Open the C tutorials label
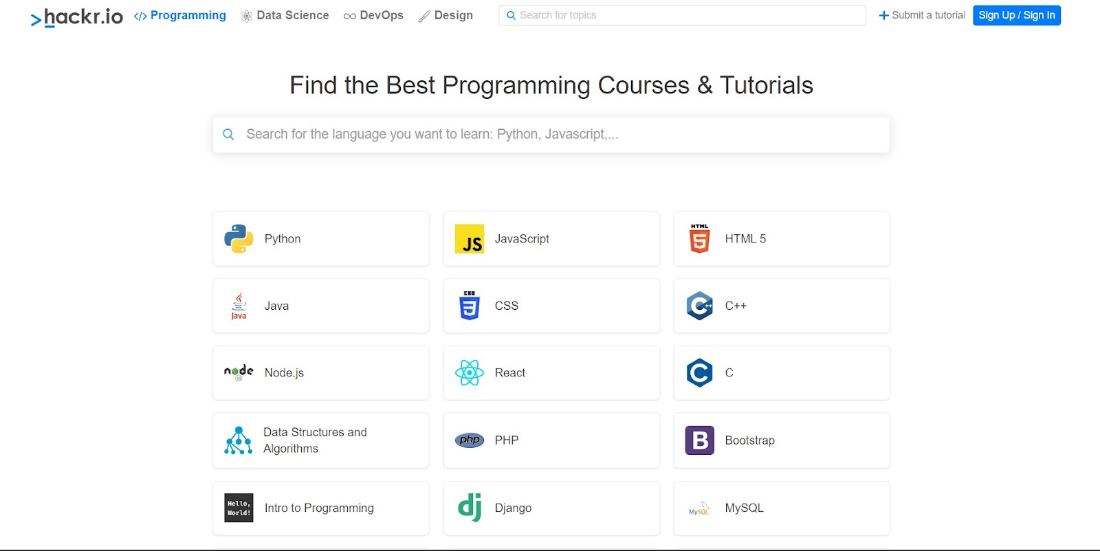Image resolution: width=1100 pixels, height=551 pixels. 729,373
